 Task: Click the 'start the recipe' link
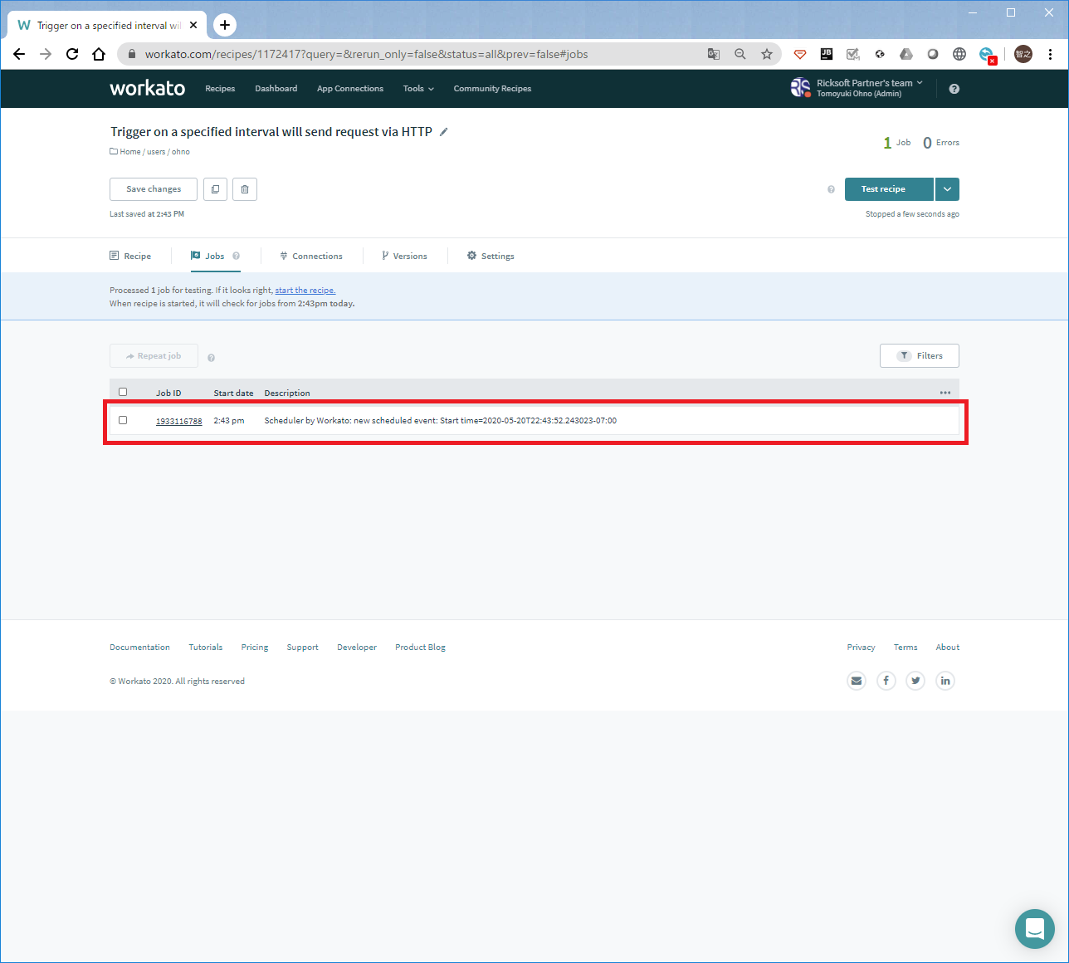(305, 291)
